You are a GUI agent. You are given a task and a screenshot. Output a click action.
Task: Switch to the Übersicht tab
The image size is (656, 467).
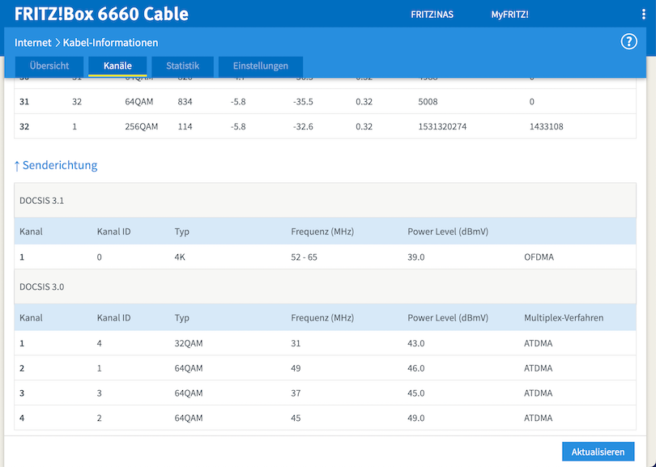point(49,66)
